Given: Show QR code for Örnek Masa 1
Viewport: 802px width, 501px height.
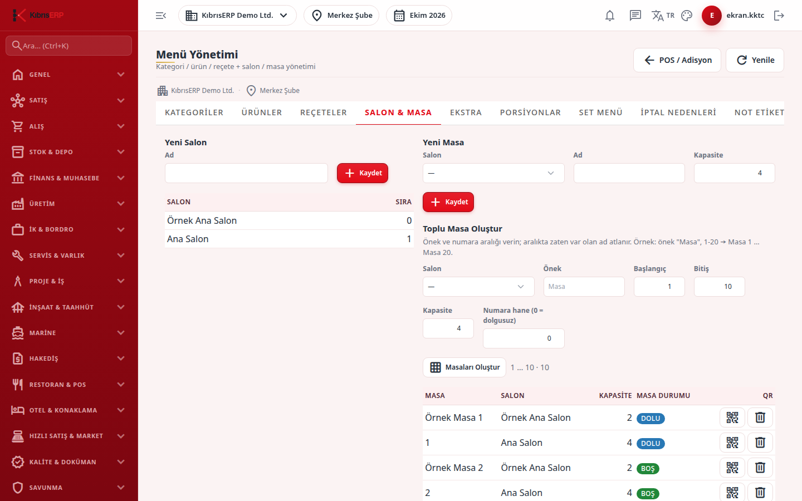Looking at the screenshot, I should click(x=732, y=417).
